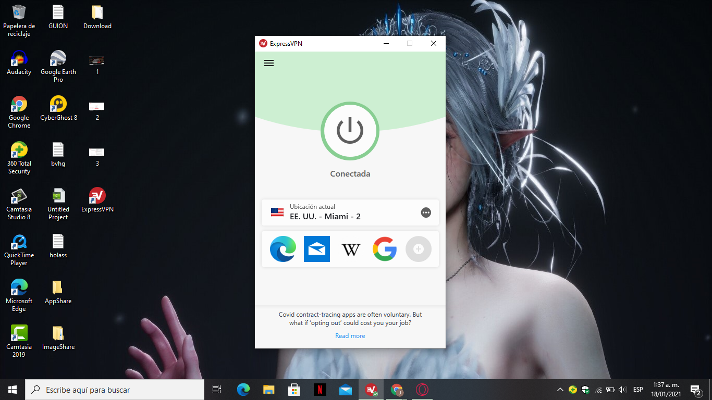Click the taskbar search box
Screen dimensions: 712x400
(115, 390)
